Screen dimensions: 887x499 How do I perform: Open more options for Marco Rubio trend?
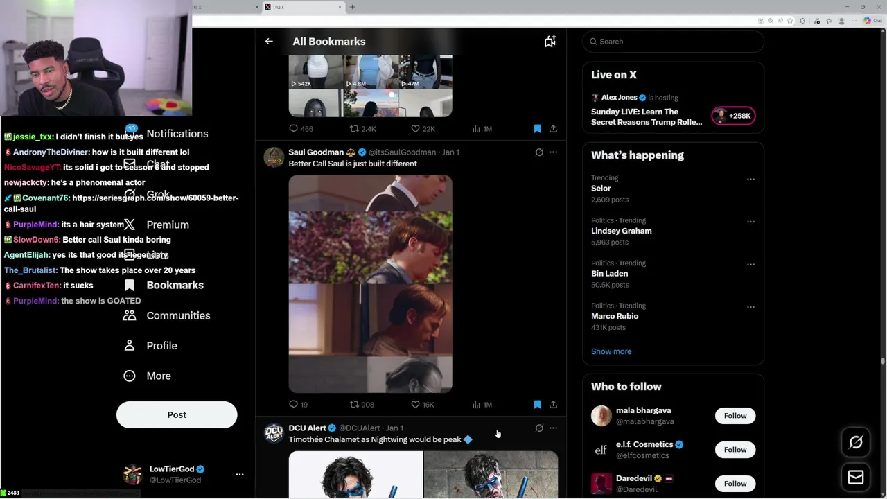coord(750,307)
